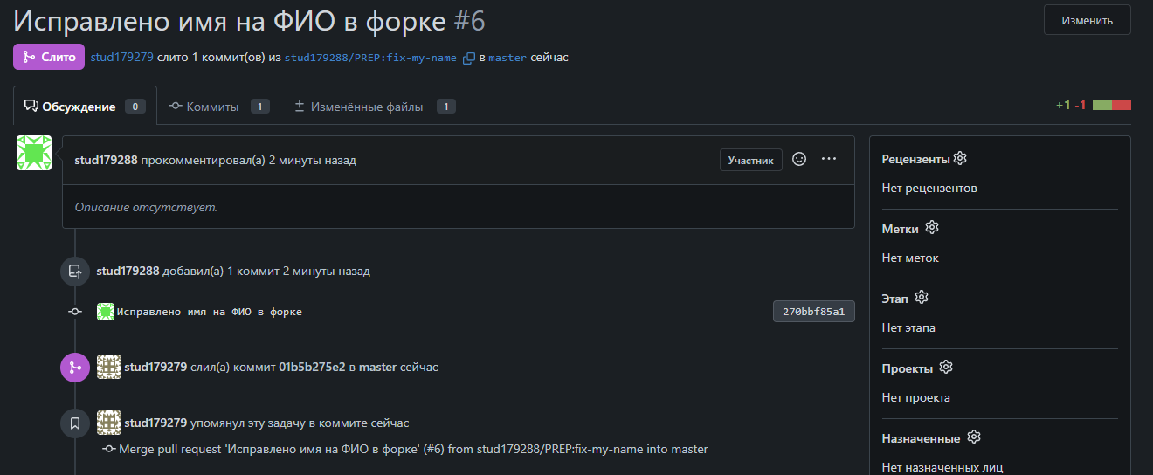The height and width of the screenshot is (475, 1153).
Task: Open Проекты gear settings
Action: pos(946,368)
